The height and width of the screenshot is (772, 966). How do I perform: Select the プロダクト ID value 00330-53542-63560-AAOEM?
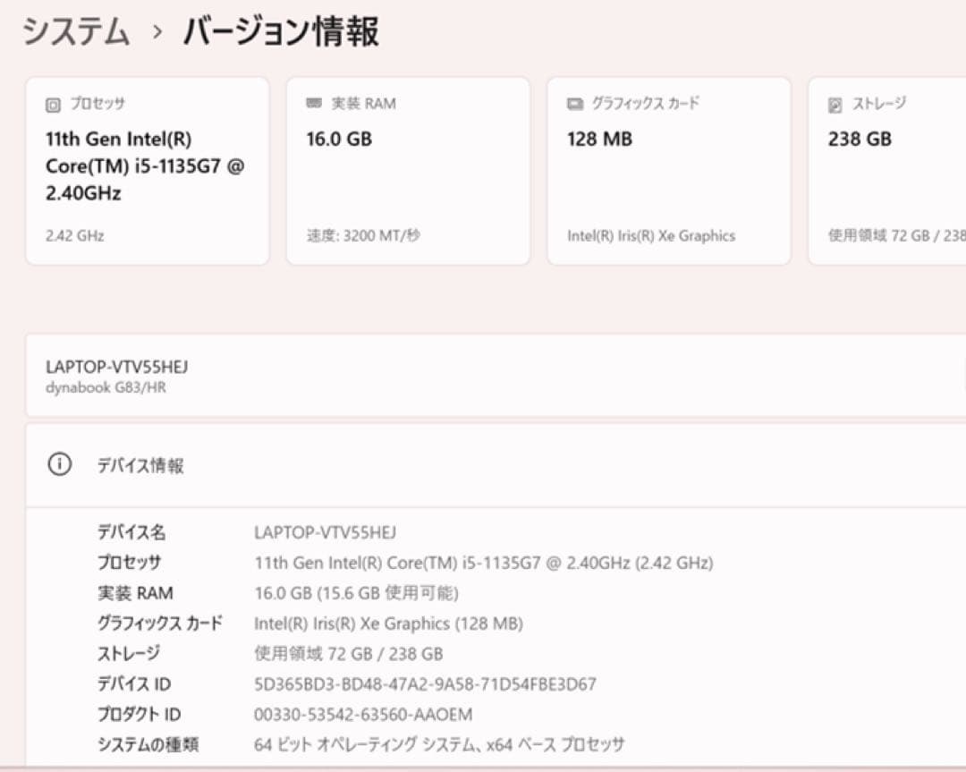(x=363, y=714)
